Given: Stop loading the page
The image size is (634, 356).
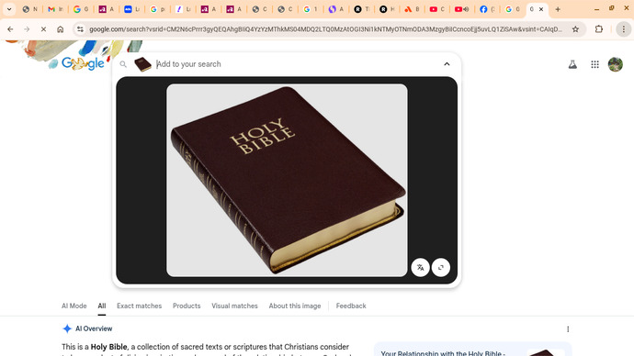Looking at the screenshot, I should [x=43, y=29].
